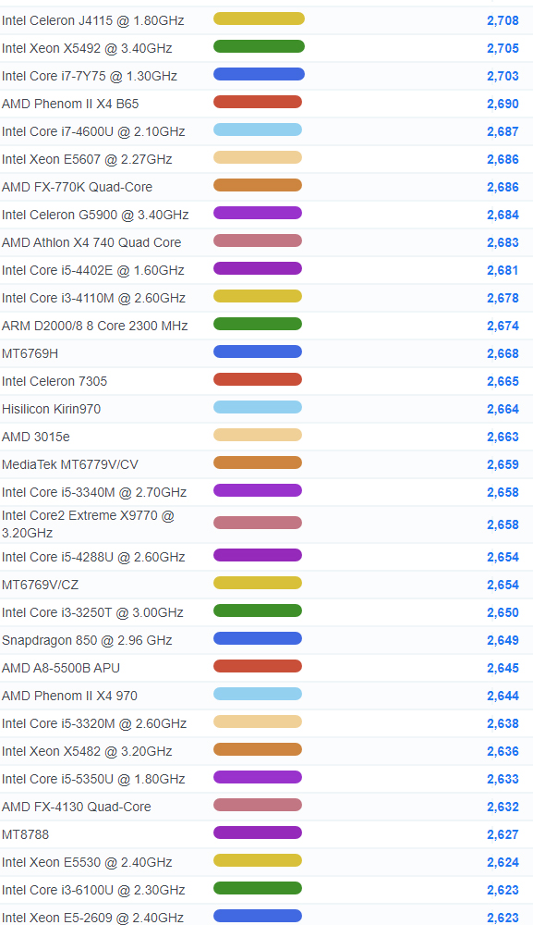Open the MT6769H processor entry
Image resolution: width=533 pixels, height=925 pixels.
click(x=30, y=353)
